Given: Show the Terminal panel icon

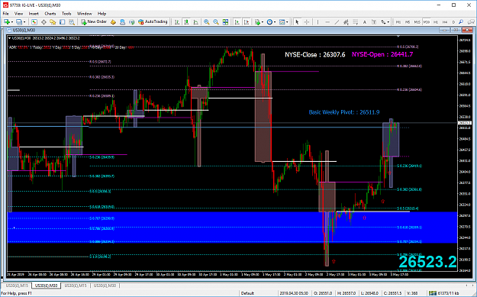Looking at the screenshot, I should point(63,22).
